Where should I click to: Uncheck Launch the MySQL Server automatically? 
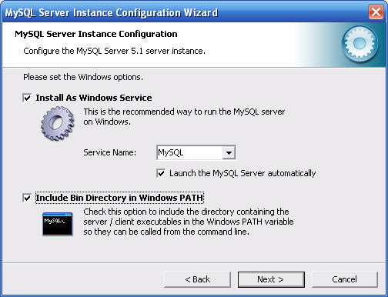coord(161,173)
